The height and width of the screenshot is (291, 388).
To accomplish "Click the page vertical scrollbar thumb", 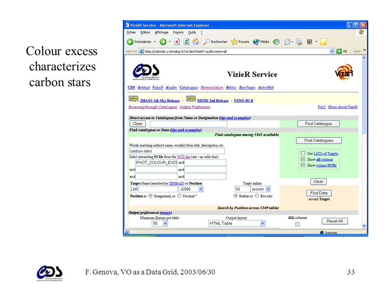I will click(364, 97).
